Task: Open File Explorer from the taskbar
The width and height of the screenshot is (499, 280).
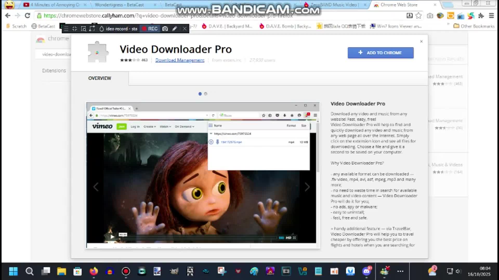Action: (x=62, y=271)
